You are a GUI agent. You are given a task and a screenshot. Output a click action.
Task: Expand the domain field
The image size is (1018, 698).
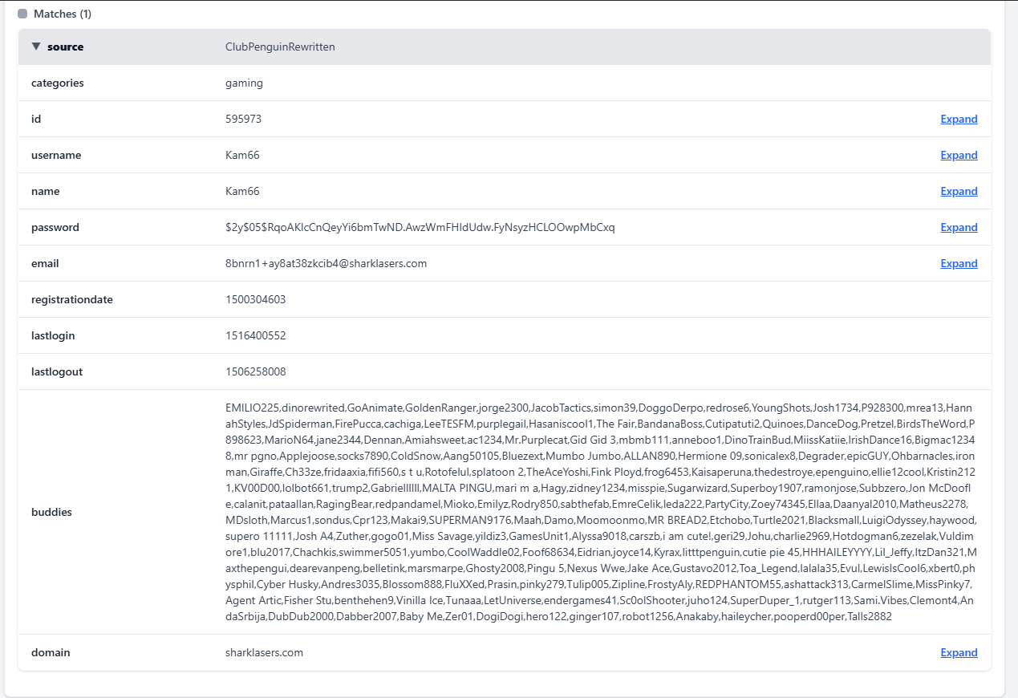pyautogui.click(x=959, y=652)
